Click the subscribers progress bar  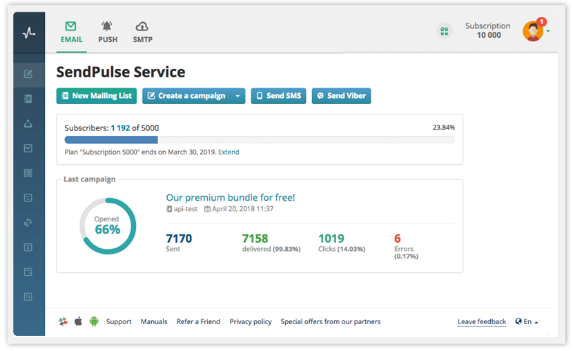click(x=260, y=140)
